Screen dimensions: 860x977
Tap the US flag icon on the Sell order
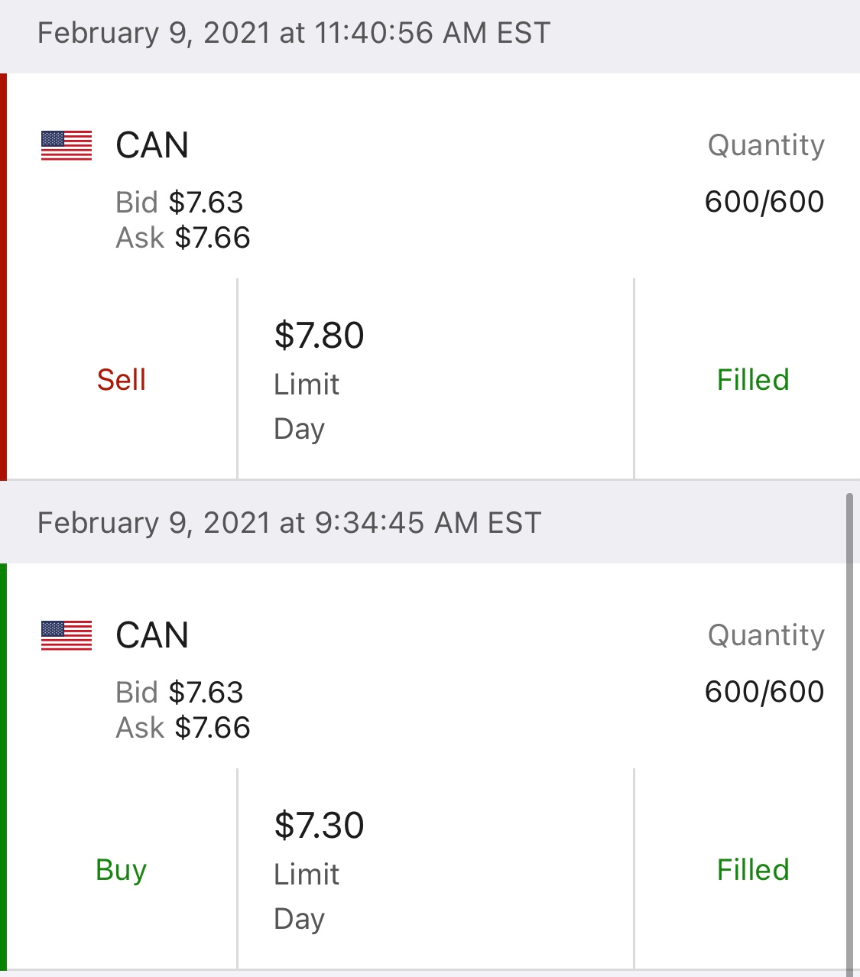tap(67, 145)
